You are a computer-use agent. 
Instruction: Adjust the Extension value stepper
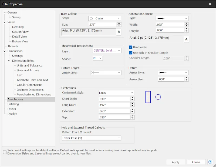coord(132,111)
